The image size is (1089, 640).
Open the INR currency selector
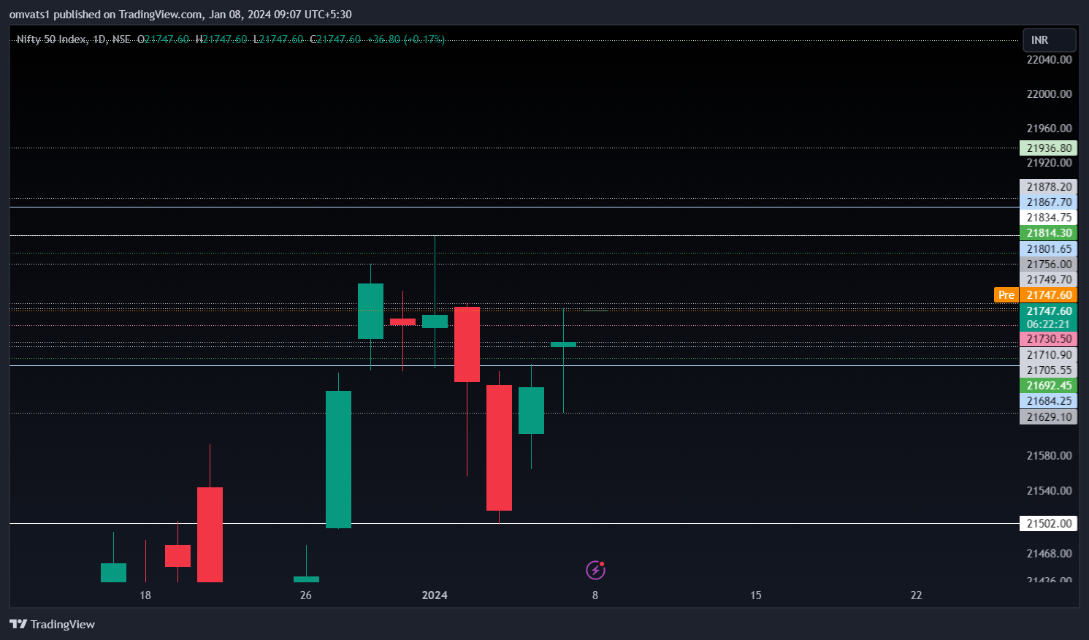click(x=1050, y=40)
